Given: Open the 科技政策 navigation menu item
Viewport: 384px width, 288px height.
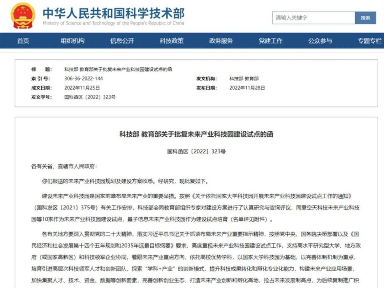Looking at the screenshot, I should (x=171, y=41).
